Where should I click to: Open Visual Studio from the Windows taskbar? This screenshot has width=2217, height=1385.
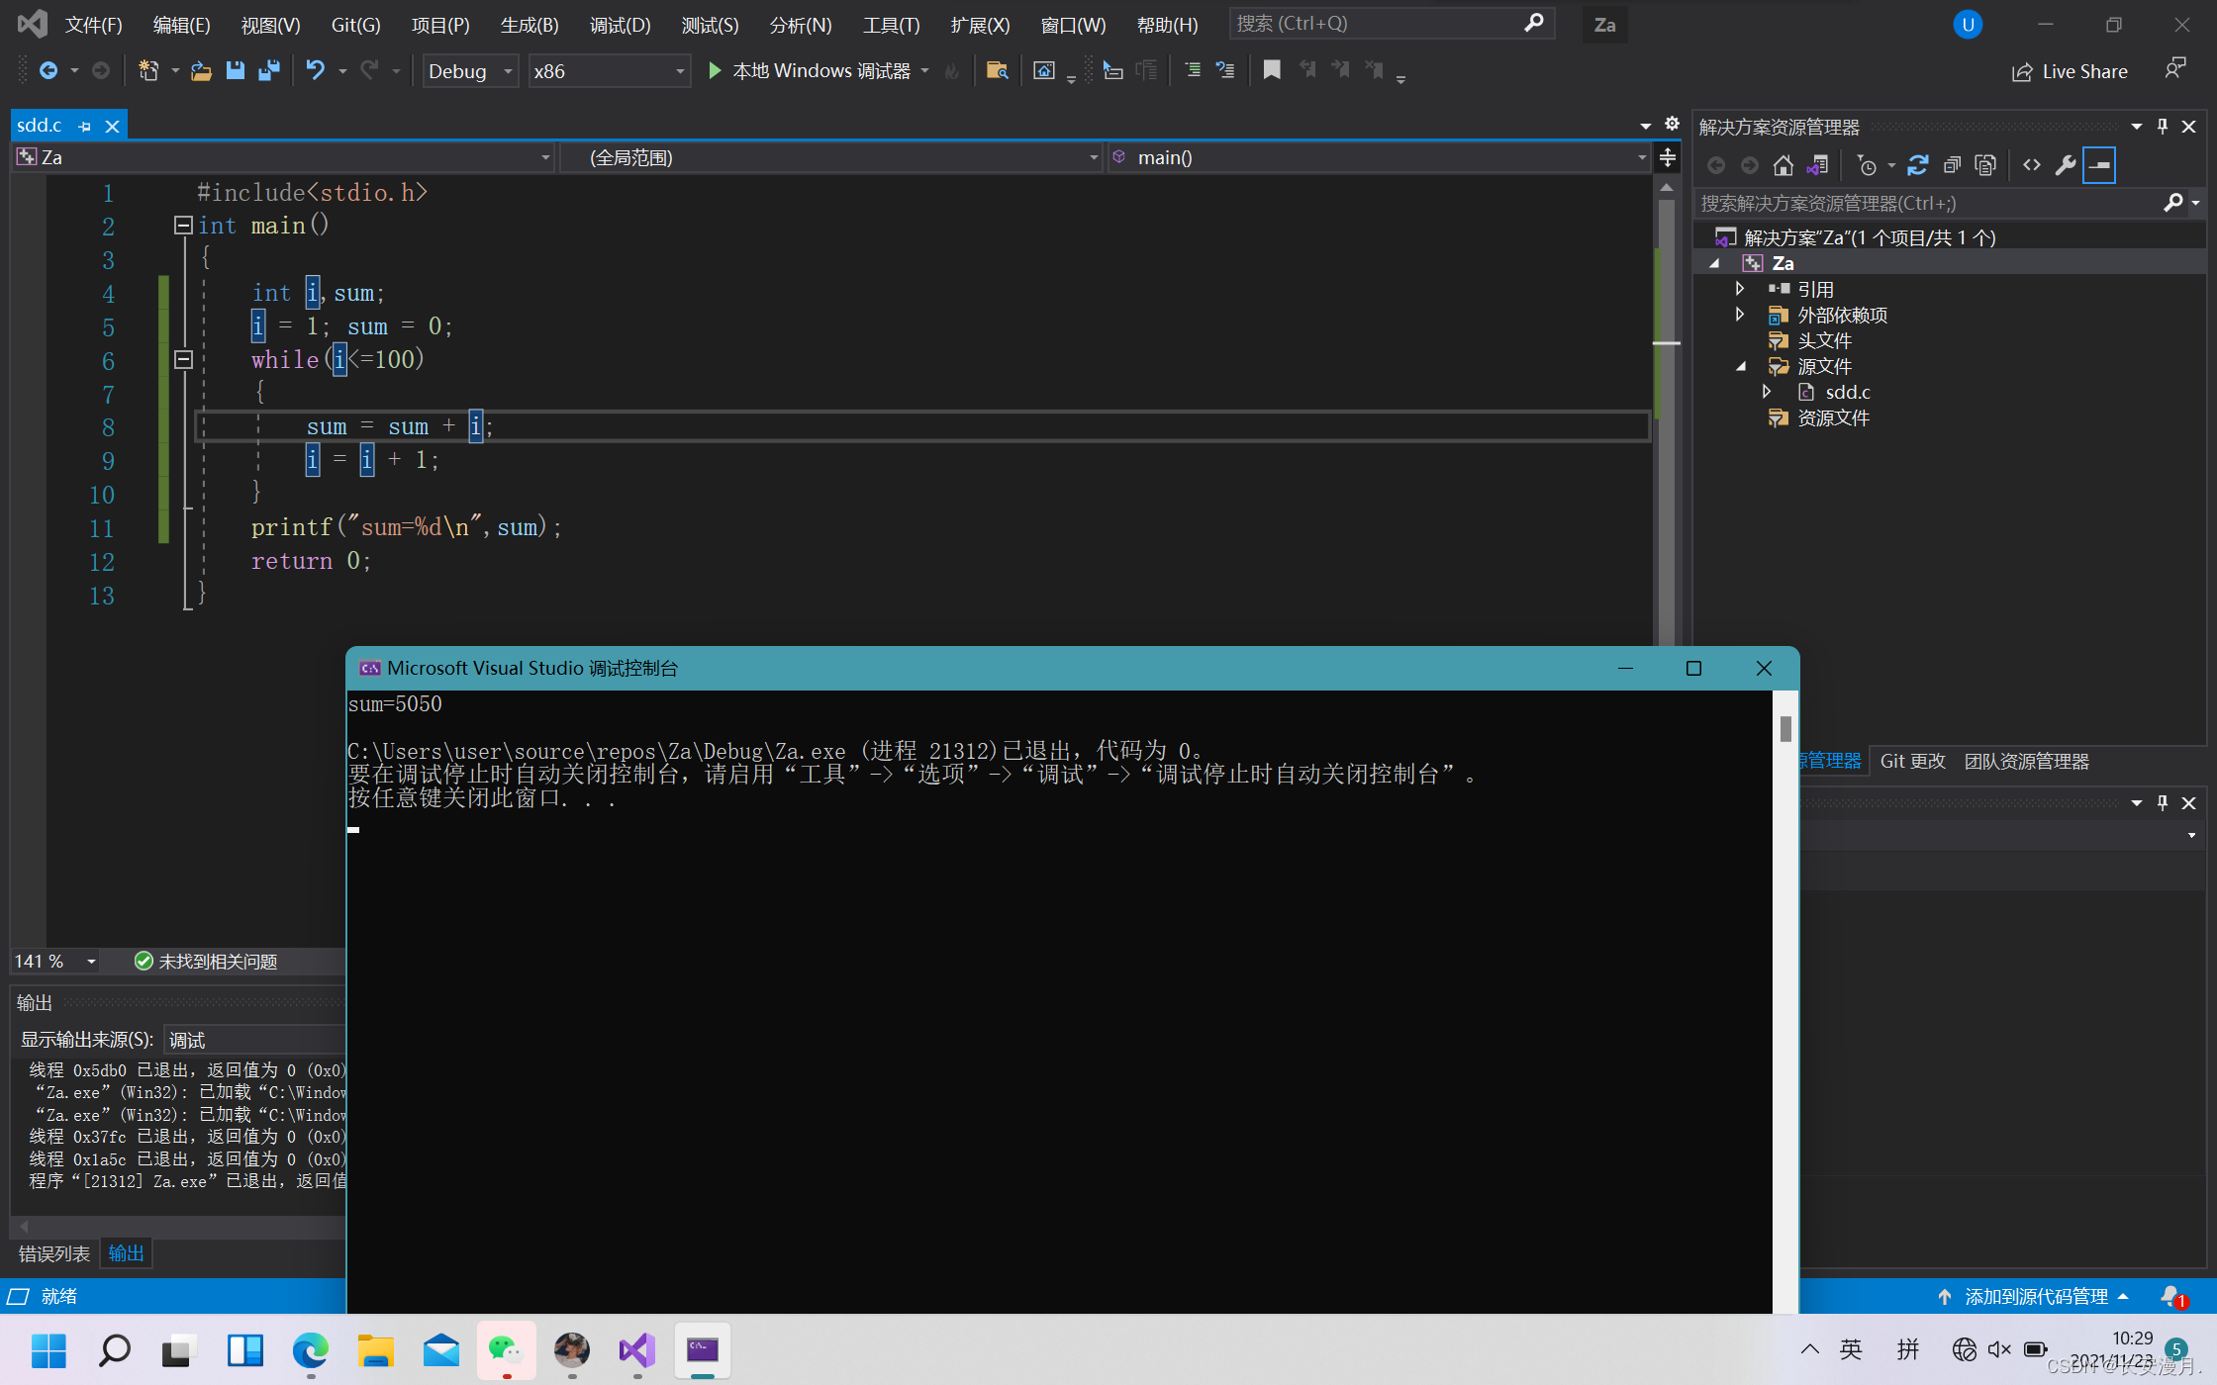(x=636, y=1350)
